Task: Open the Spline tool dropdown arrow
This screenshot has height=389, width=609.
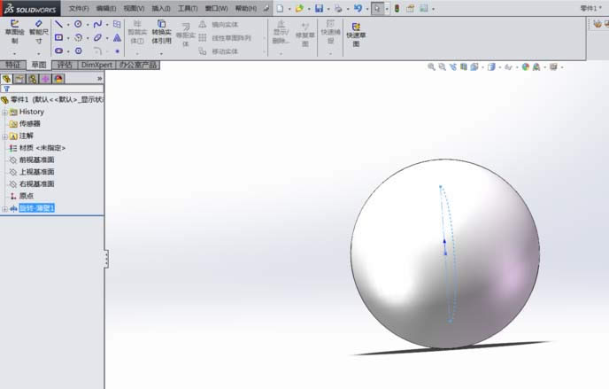Action: [x=107, y=25]
